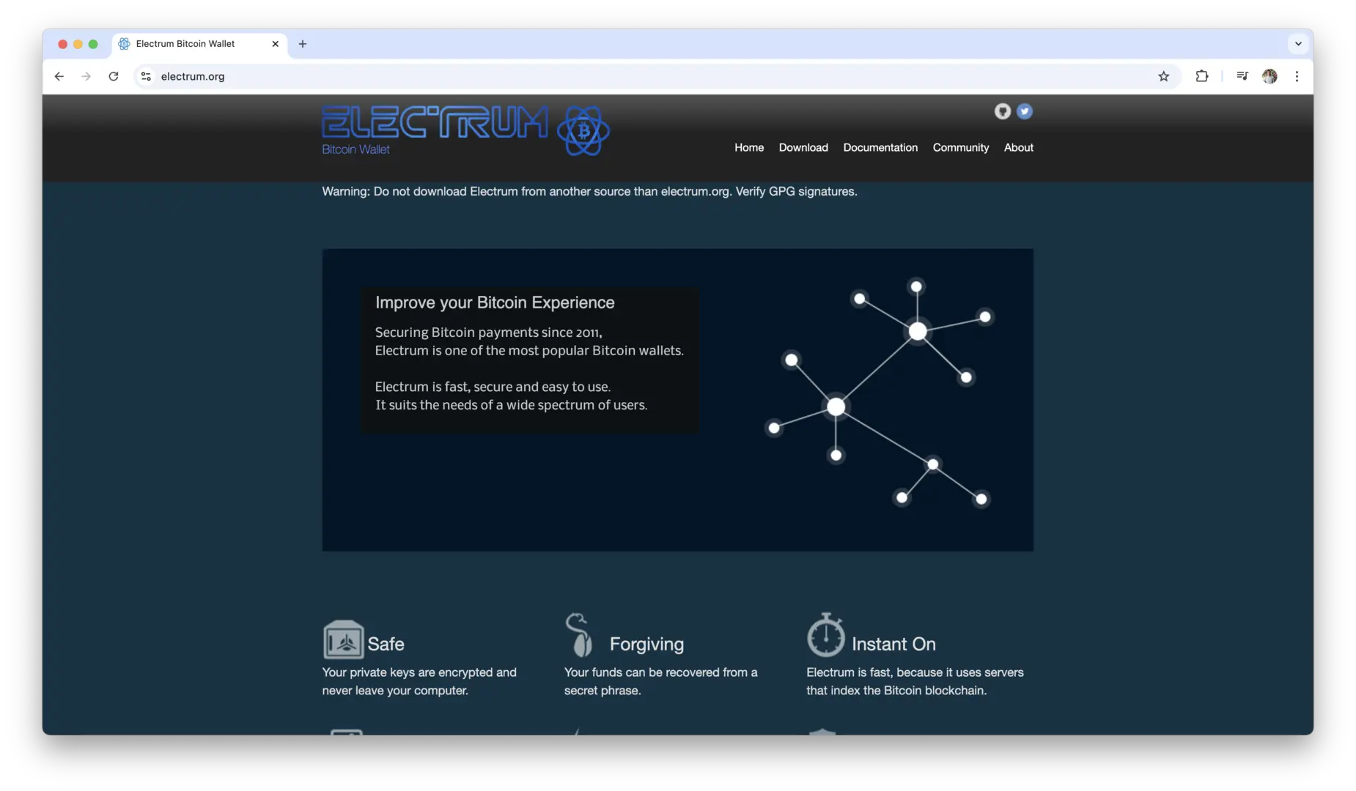The height and width of the screenshot is (791, 1356).
Task: Open the Electrum GitHub page icon
Action: [1002, 111]
